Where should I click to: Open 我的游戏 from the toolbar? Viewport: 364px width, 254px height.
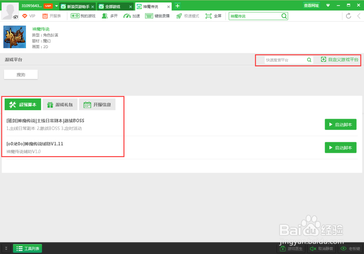click(x=83, y=16)
